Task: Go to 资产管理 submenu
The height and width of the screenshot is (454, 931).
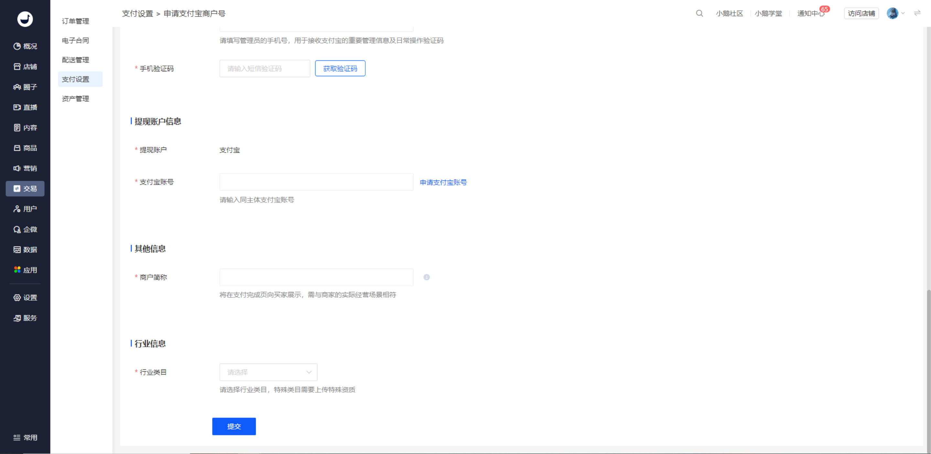Action: pyautogui.click(x=76, y=98)
